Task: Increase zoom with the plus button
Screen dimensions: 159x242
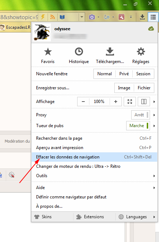Action: [116, 102]
